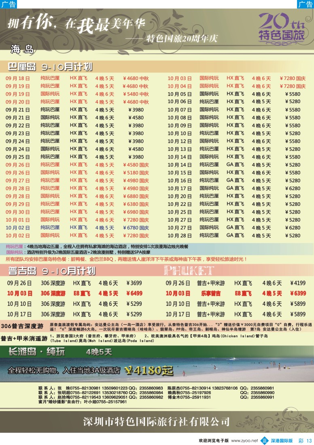Click the 09月25日 departure date
This screenshot has height=445, width=314.
click(x=18, y=157)
